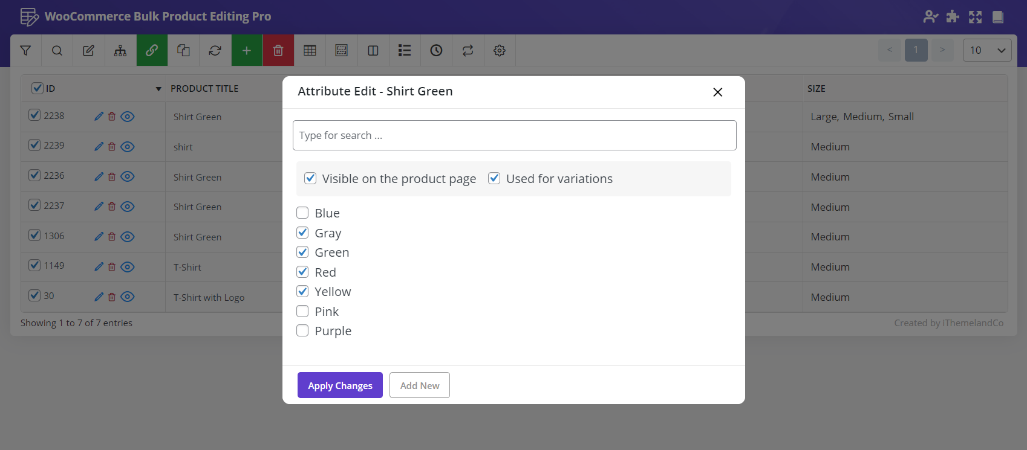Viewport: 1027px width, 450px height.
Task: Click the pencil edit icon for product 2238
Action: click(x=99, y=117)
